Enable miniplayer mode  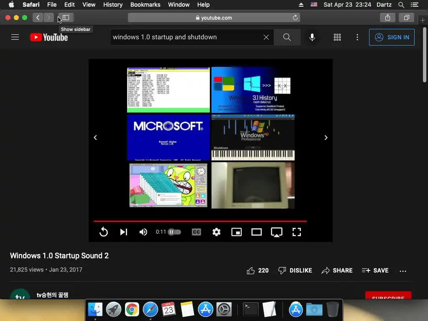coord(237,232)
